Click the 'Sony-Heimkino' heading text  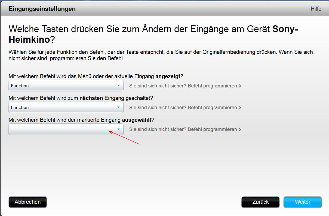point(285,29)
